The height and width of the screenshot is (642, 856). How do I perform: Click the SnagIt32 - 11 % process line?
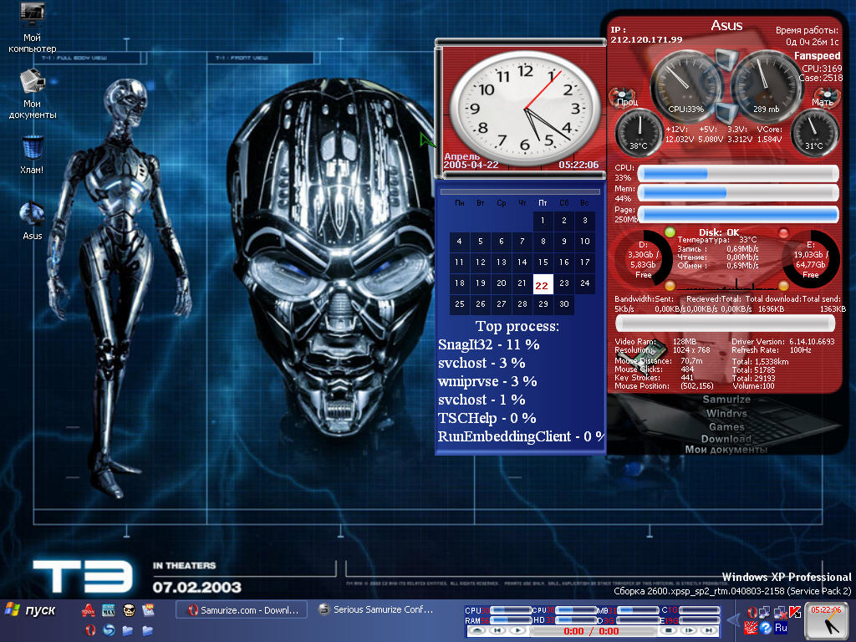(488, 344)
